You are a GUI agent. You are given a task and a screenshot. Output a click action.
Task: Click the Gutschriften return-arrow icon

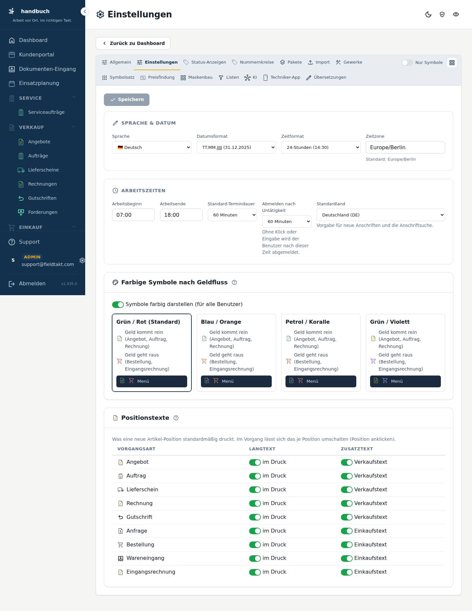(x=21, y=198)
